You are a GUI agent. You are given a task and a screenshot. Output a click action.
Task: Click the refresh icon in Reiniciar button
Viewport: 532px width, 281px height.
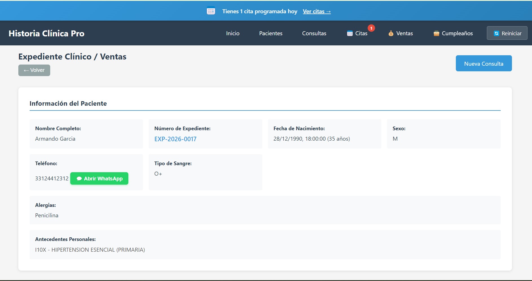point(496,33)
